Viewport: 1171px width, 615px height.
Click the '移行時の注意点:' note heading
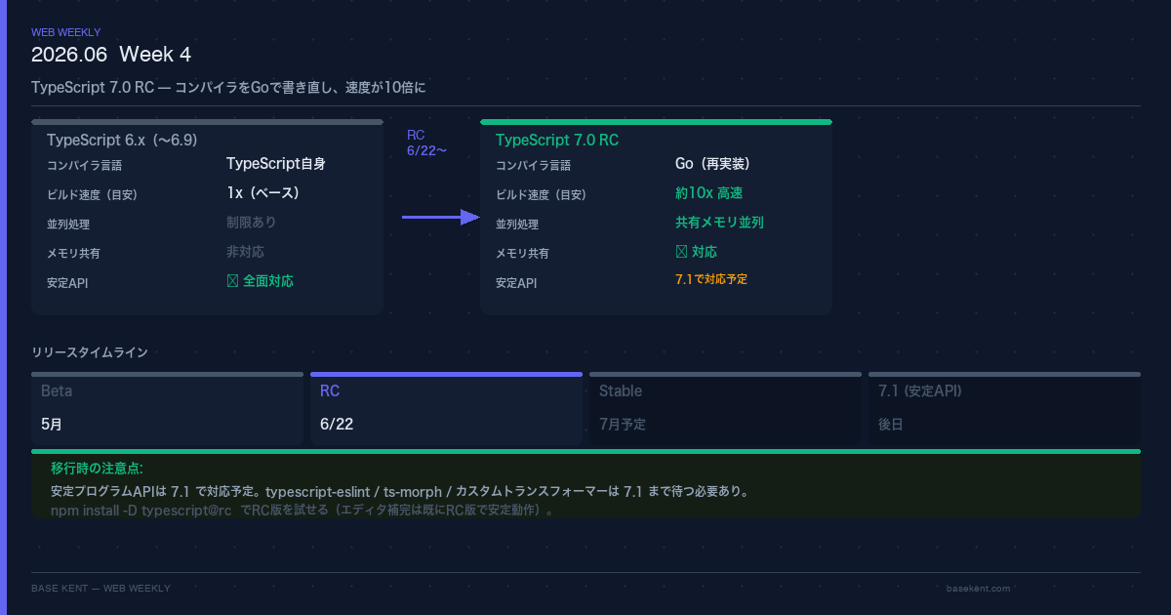point(97,469)
